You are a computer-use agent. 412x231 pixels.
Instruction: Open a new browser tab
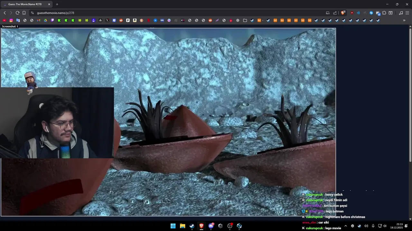click(x=57, y=4)
